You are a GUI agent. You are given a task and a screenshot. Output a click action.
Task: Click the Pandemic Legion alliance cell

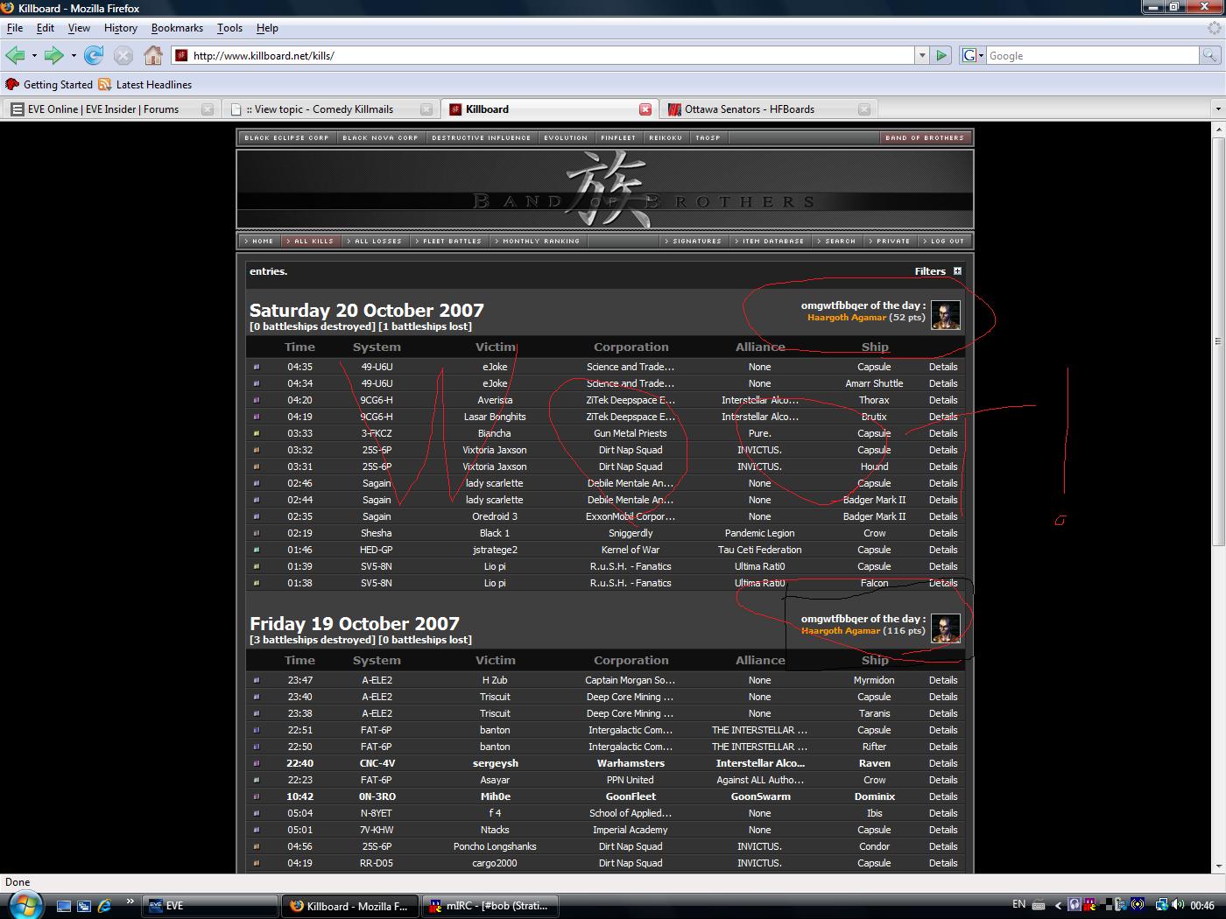[759, 534]
